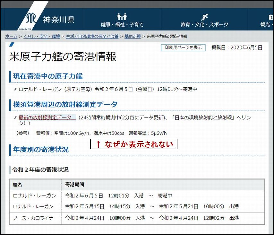274x235 pixels.
Task: Navigate to 基地対策 breadcrumb link
Action: [133, 36]
